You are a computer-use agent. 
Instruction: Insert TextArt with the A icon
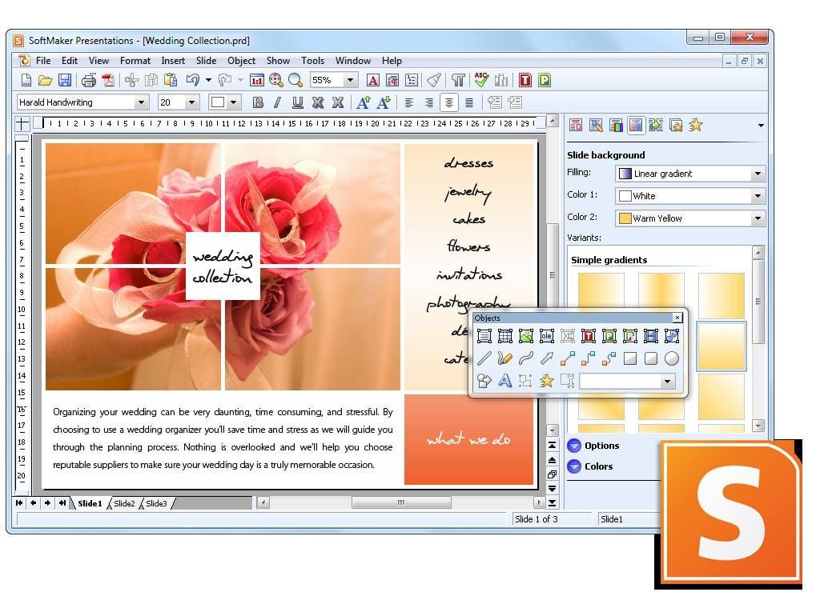click(505, 381)
